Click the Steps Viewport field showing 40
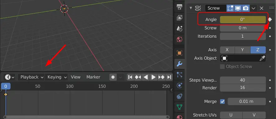This screenshot has height=119, width=276. tap(243, 80)
